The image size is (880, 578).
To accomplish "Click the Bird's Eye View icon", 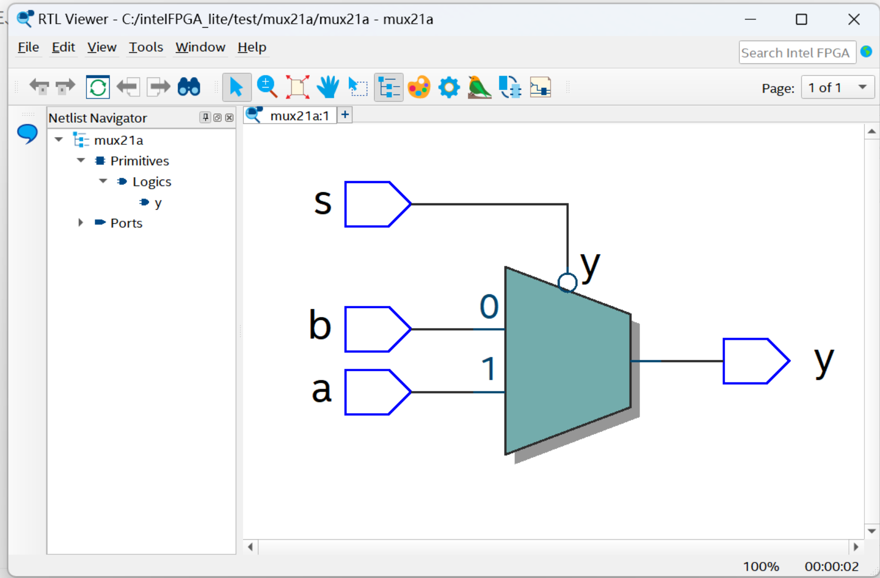I will [x=479, y=87].
